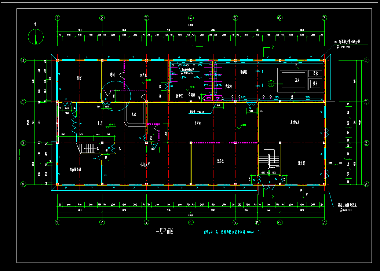Click the 女更衣 room label
The image size is (380, 271).
click(143, 75)
